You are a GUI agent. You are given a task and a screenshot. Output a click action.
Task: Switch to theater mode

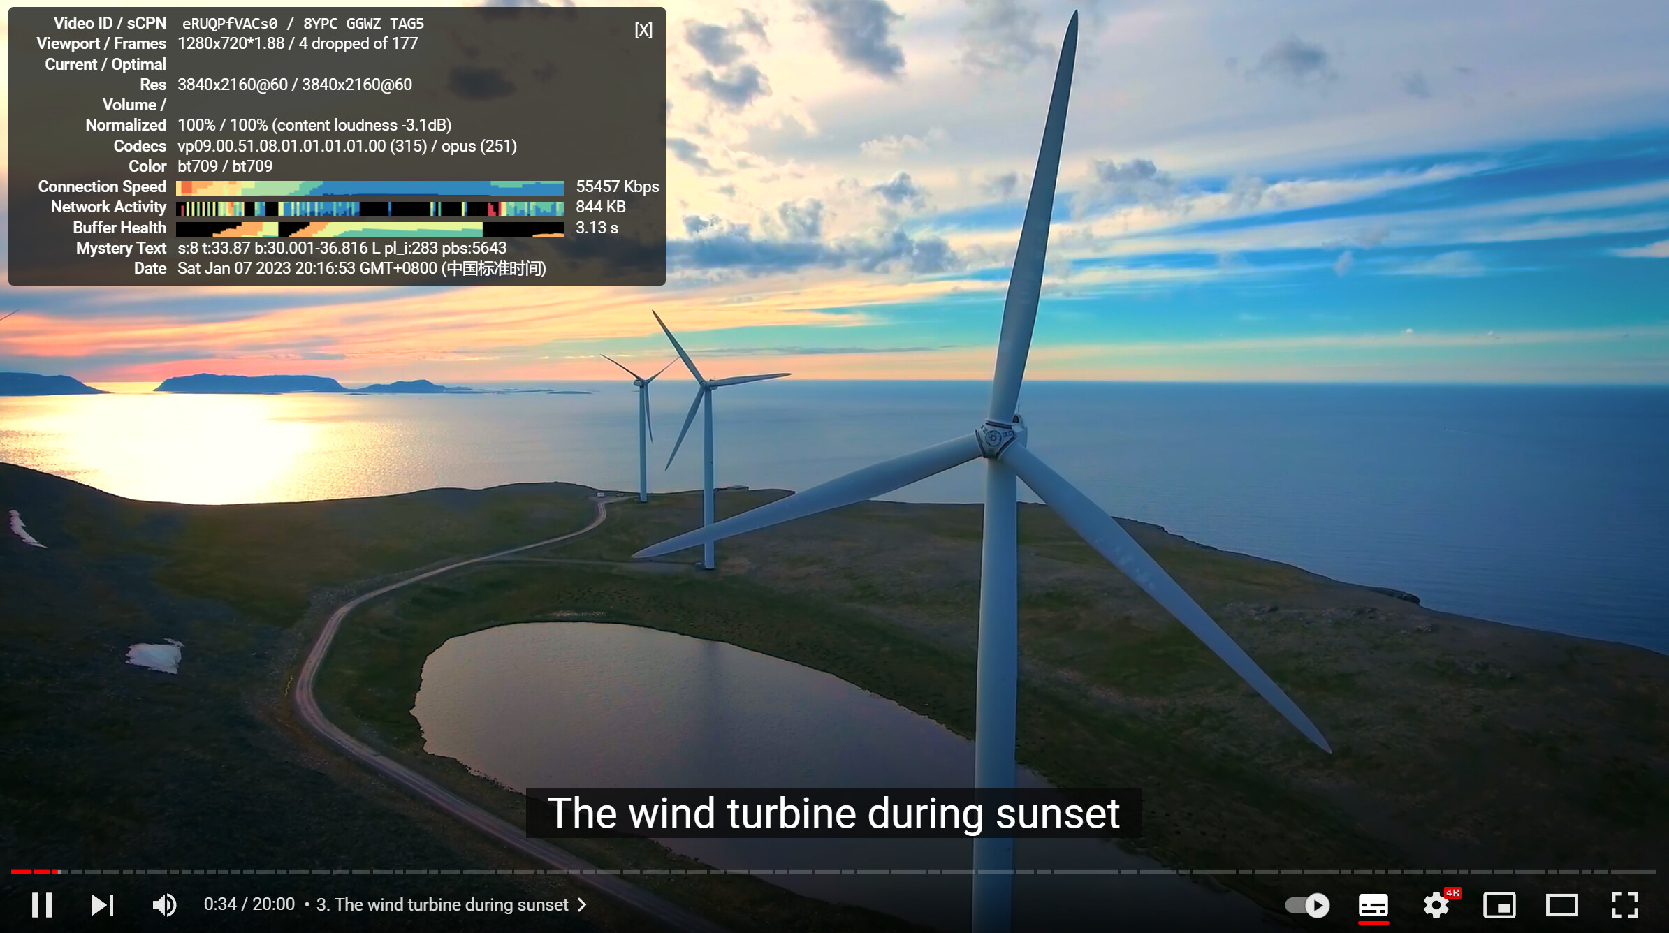point(1561,905)
